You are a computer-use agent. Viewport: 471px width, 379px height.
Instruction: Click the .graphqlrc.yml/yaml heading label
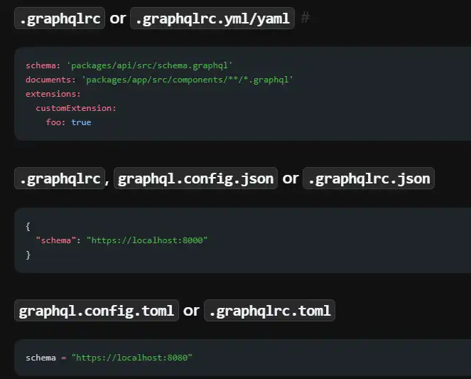click(x=212, y=18)
